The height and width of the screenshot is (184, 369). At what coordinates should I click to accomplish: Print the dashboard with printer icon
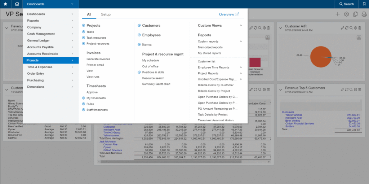[364, 14]
